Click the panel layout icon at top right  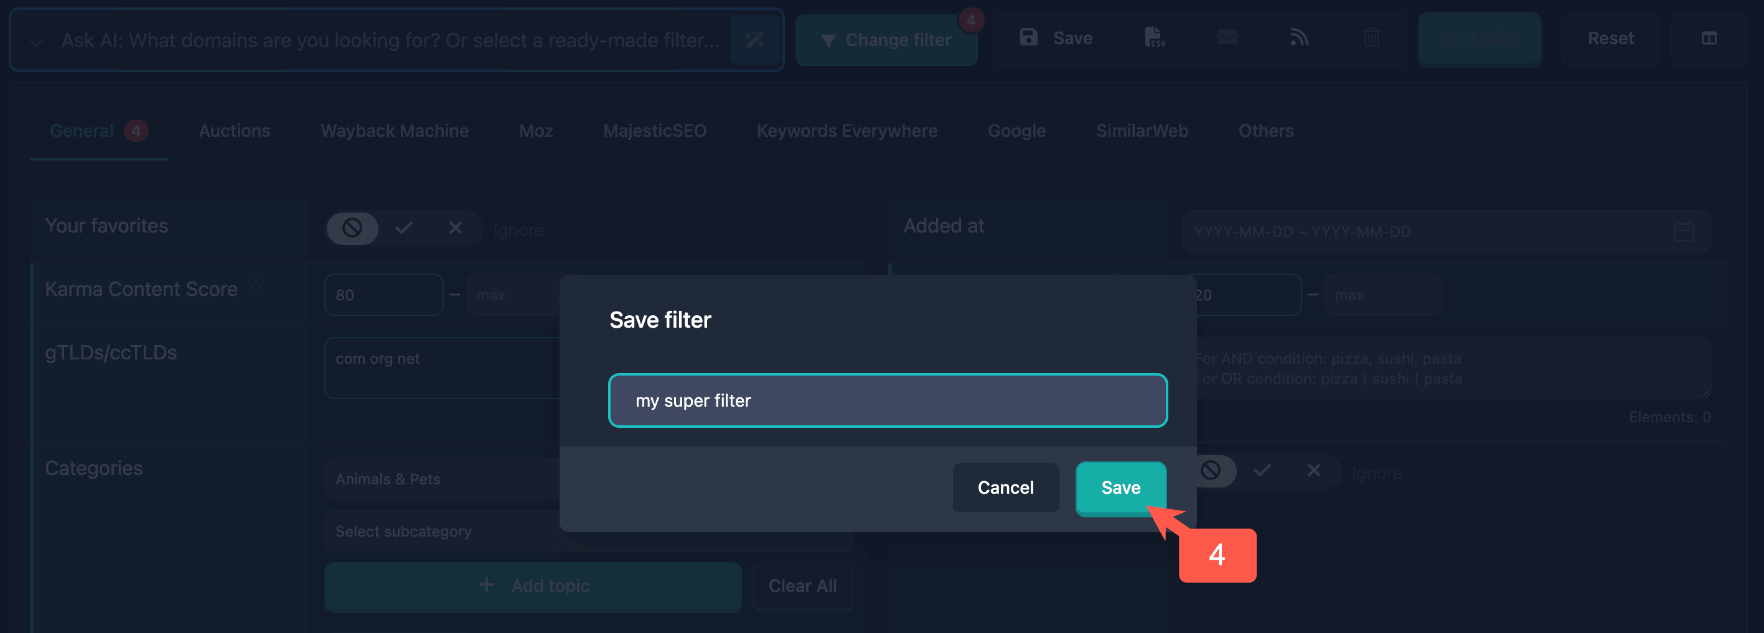click(1709, 39)
